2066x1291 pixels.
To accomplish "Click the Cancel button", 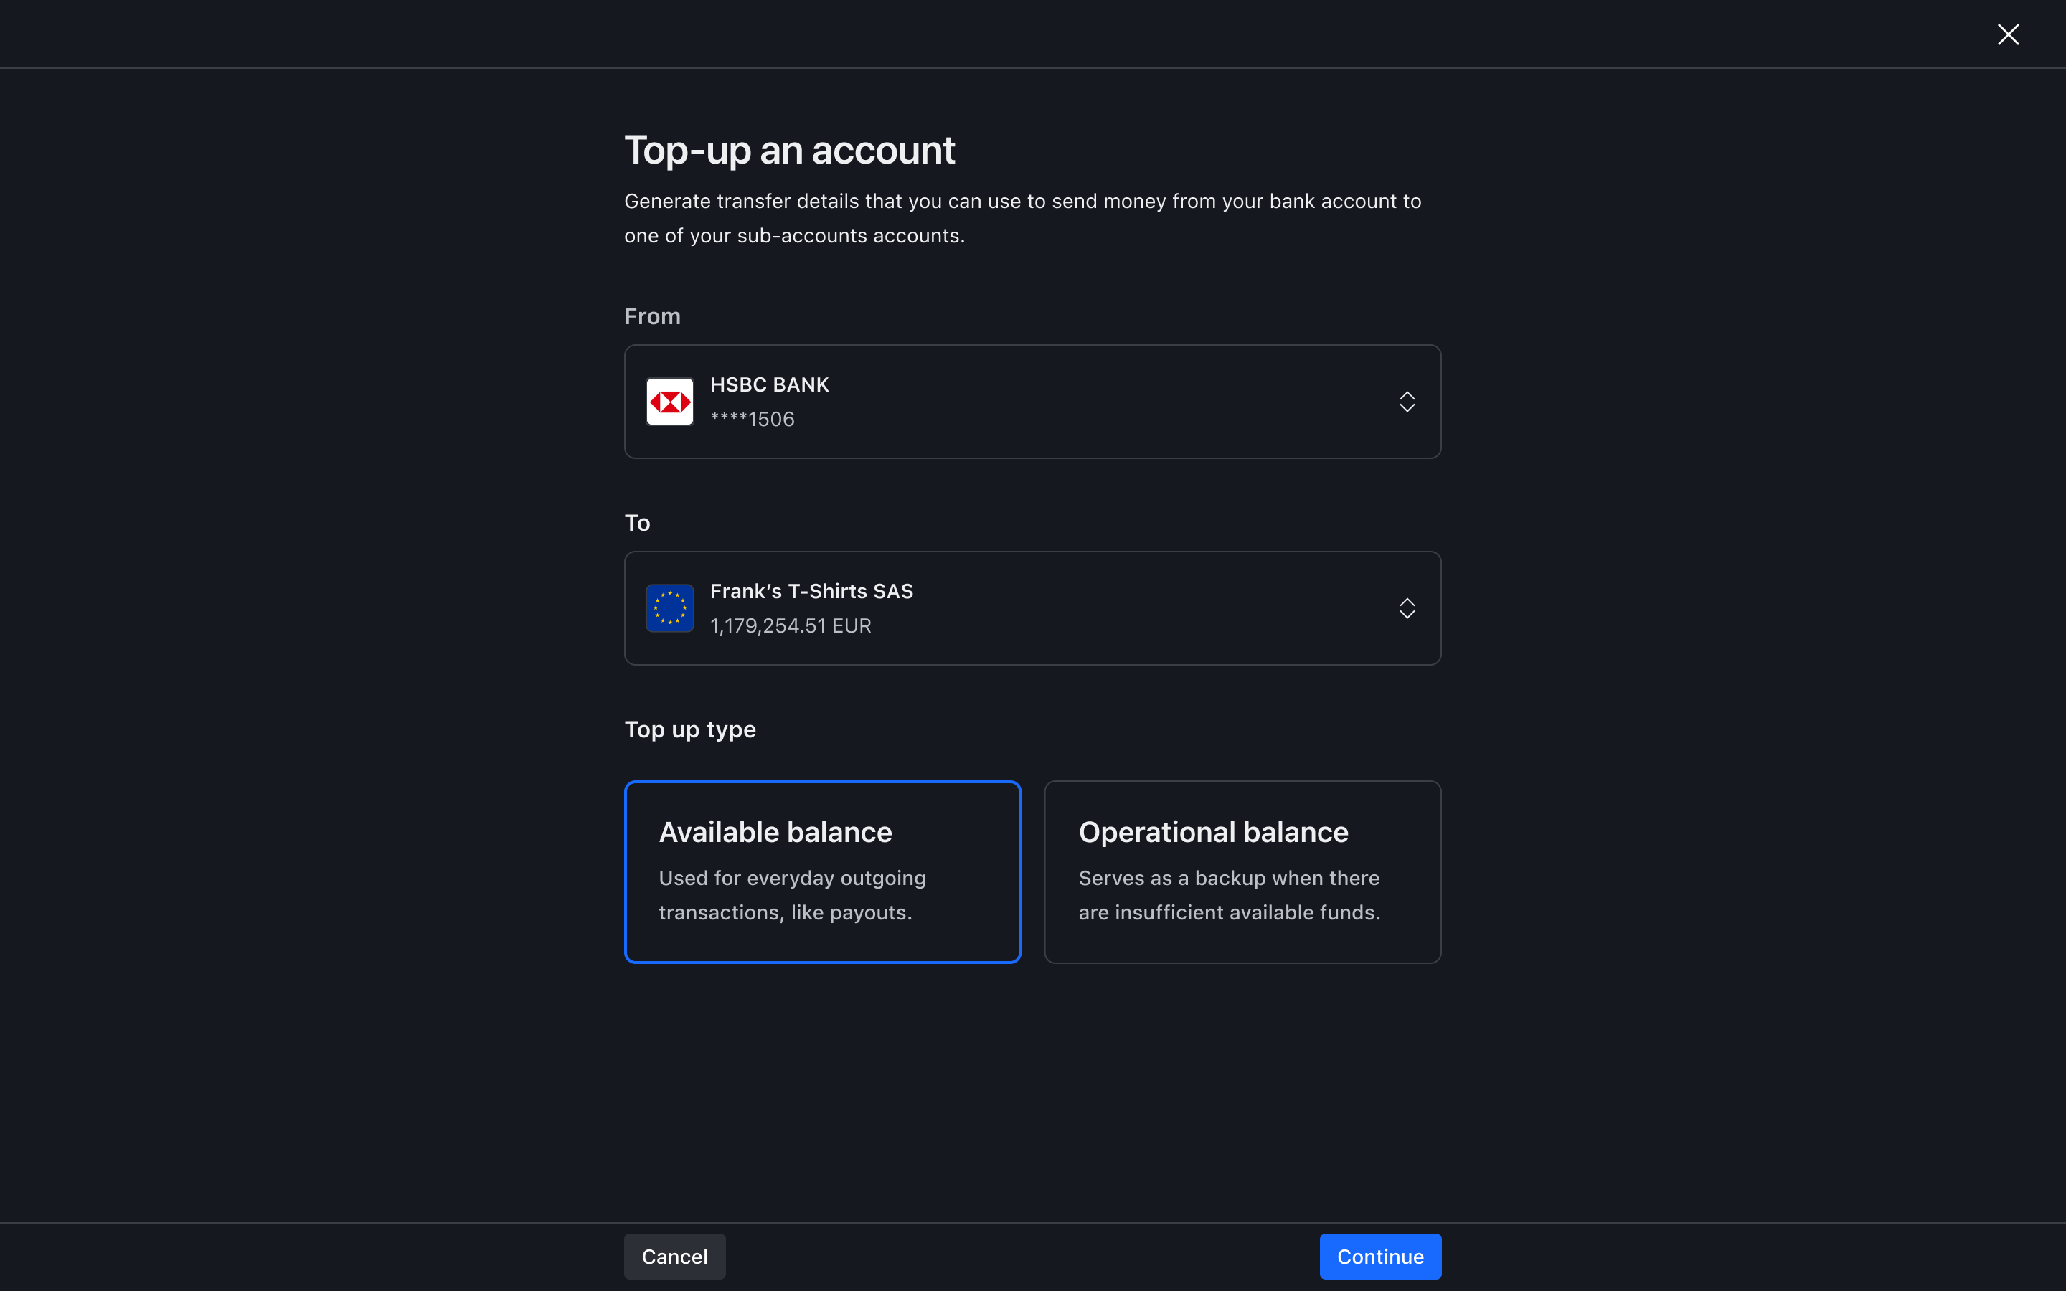I will pyautogui.click(x=674, y=1256).
